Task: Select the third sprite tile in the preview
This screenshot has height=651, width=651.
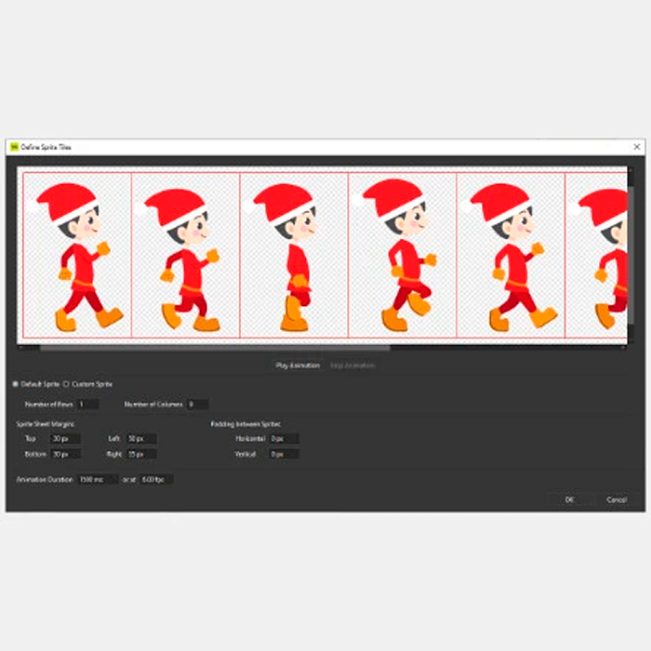Action: click(294, 256)
